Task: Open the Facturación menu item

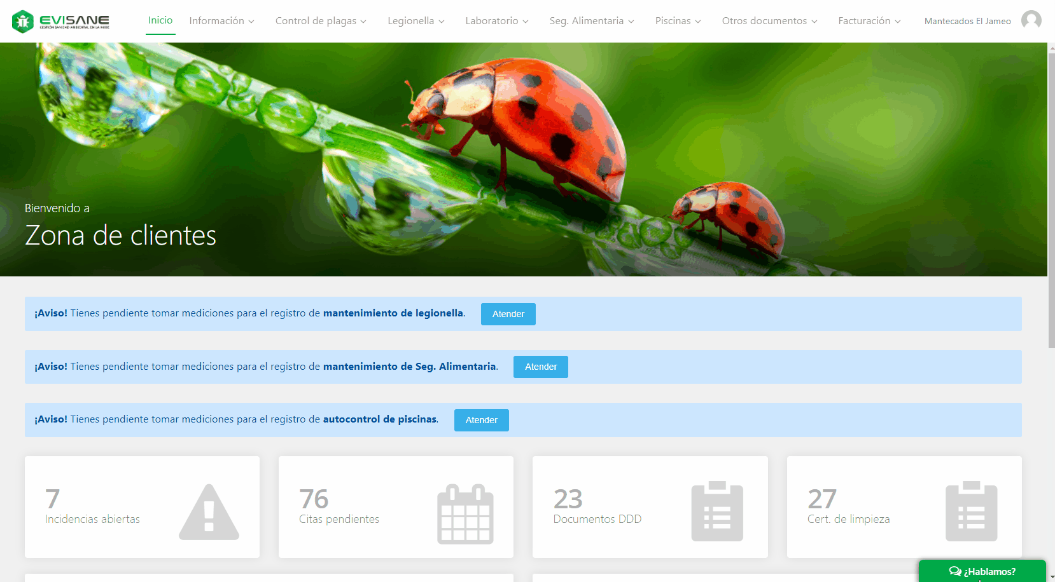Action: [x=869, y=21]
